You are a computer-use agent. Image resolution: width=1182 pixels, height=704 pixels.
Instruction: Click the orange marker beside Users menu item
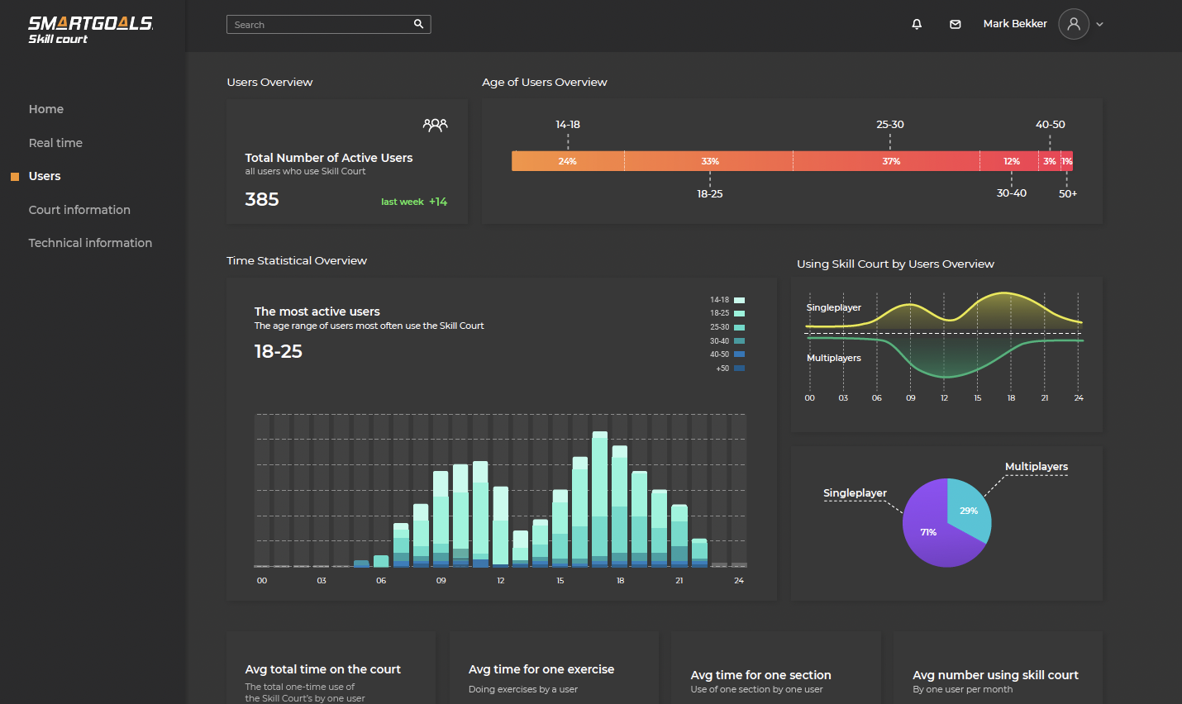tap(14, 176)
